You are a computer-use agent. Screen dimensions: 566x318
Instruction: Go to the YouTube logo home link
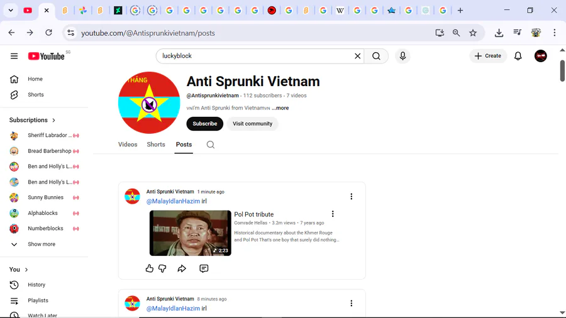46,56
